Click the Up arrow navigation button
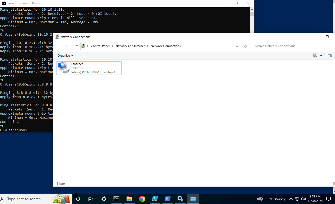Screen dimensions: 335x204 77,46
